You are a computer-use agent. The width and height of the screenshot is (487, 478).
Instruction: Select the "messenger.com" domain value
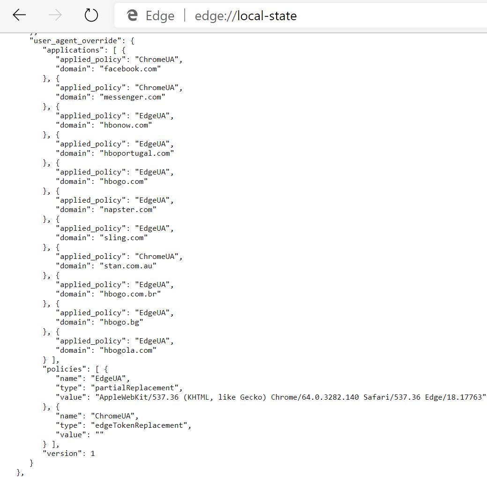[x=132, y=97]
